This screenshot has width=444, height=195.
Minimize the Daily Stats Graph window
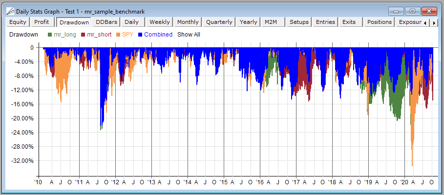tap(396, 10)
